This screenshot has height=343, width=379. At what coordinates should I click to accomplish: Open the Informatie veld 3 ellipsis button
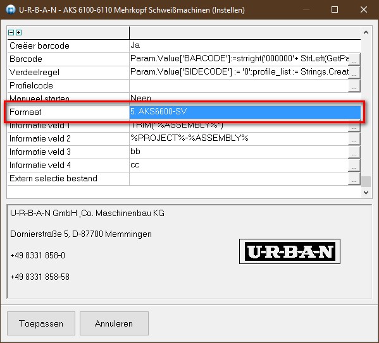pyautogui.click(x=354, y=152)
